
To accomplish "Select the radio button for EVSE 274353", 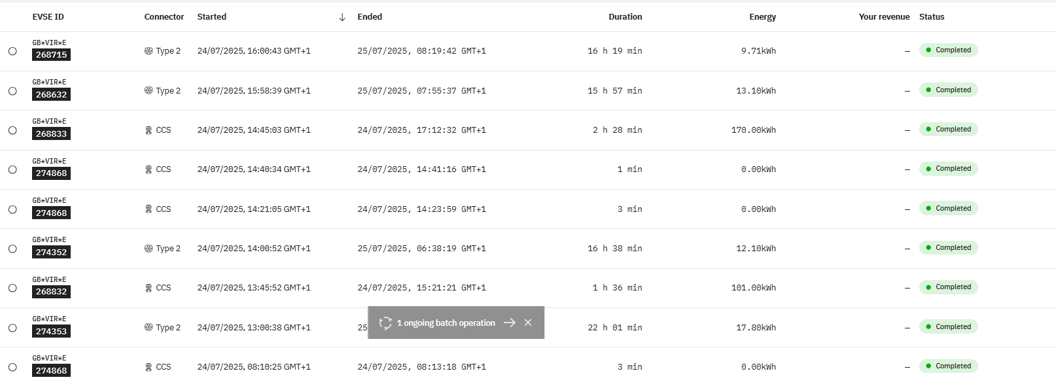I will pyautogui.click(x=12, y=328).
